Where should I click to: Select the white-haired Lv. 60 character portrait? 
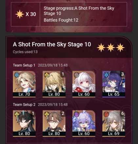click(x=84, y=84)
